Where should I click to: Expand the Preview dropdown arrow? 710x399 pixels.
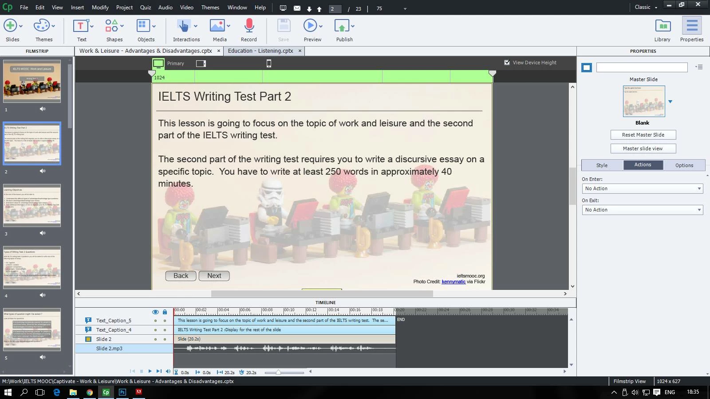coord(321,26)
